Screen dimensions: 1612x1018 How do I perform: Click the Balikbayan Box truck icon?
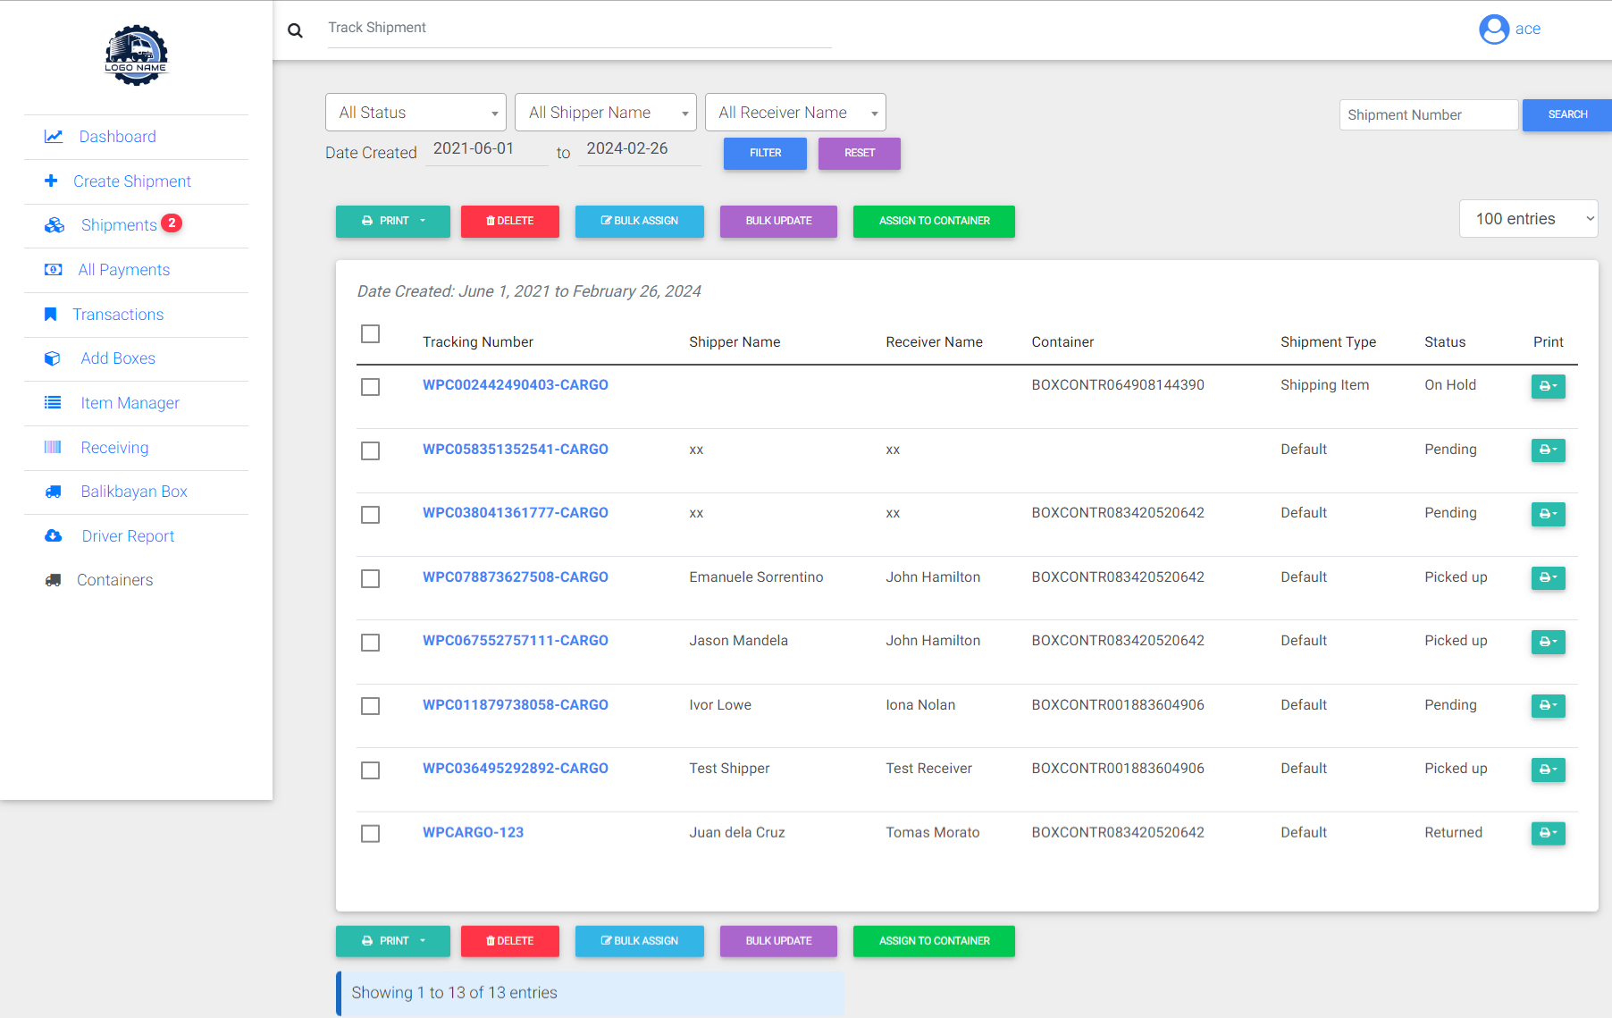point(54,492)
